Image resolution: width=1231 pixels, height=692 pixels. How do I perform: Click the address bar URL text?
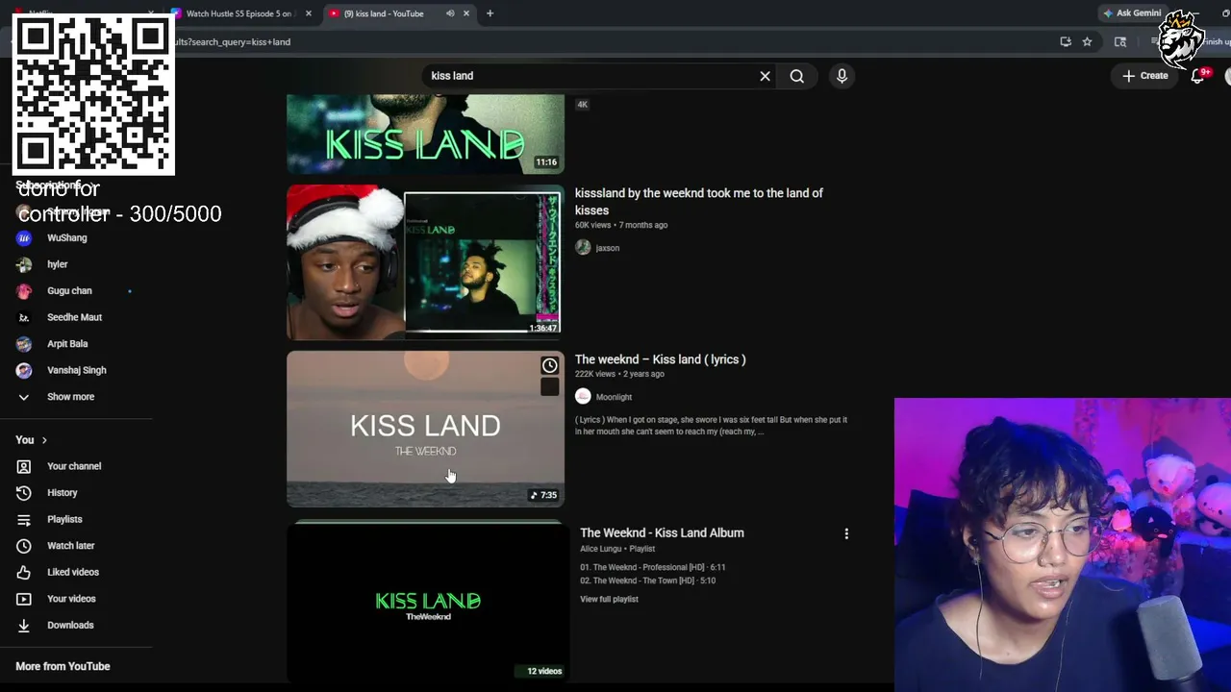(234, 42)
